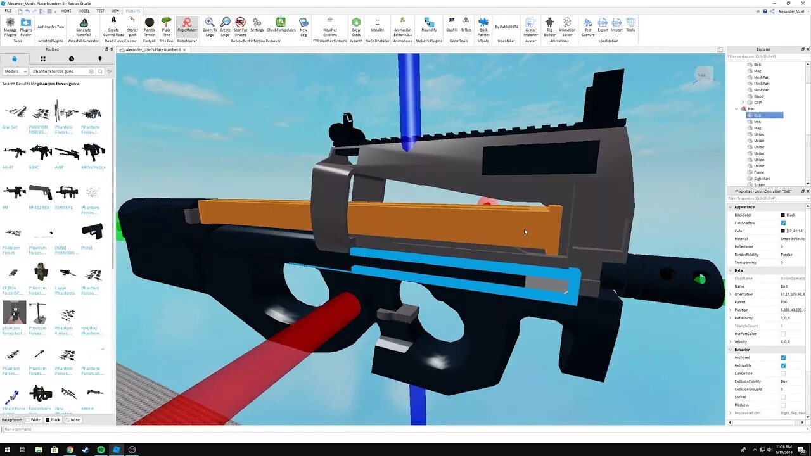
Task: Open NoCol Installer plugin
Action: pyautogui.click(x=377, y=25)
